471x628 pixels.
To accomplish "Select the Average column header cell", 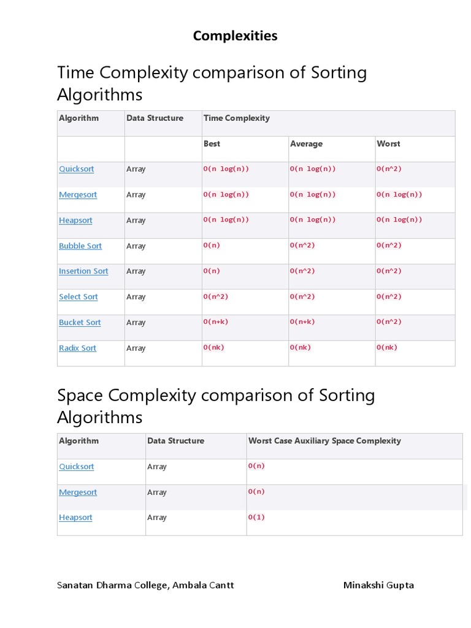I will (306, 144).
